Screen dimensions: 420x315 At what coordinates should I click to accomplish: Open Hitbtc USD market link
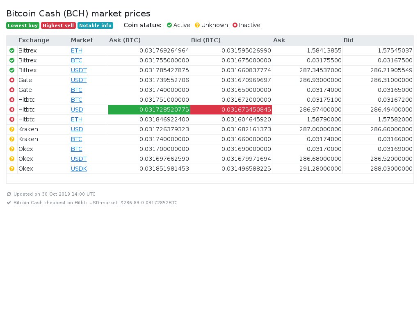coord(77,110)
